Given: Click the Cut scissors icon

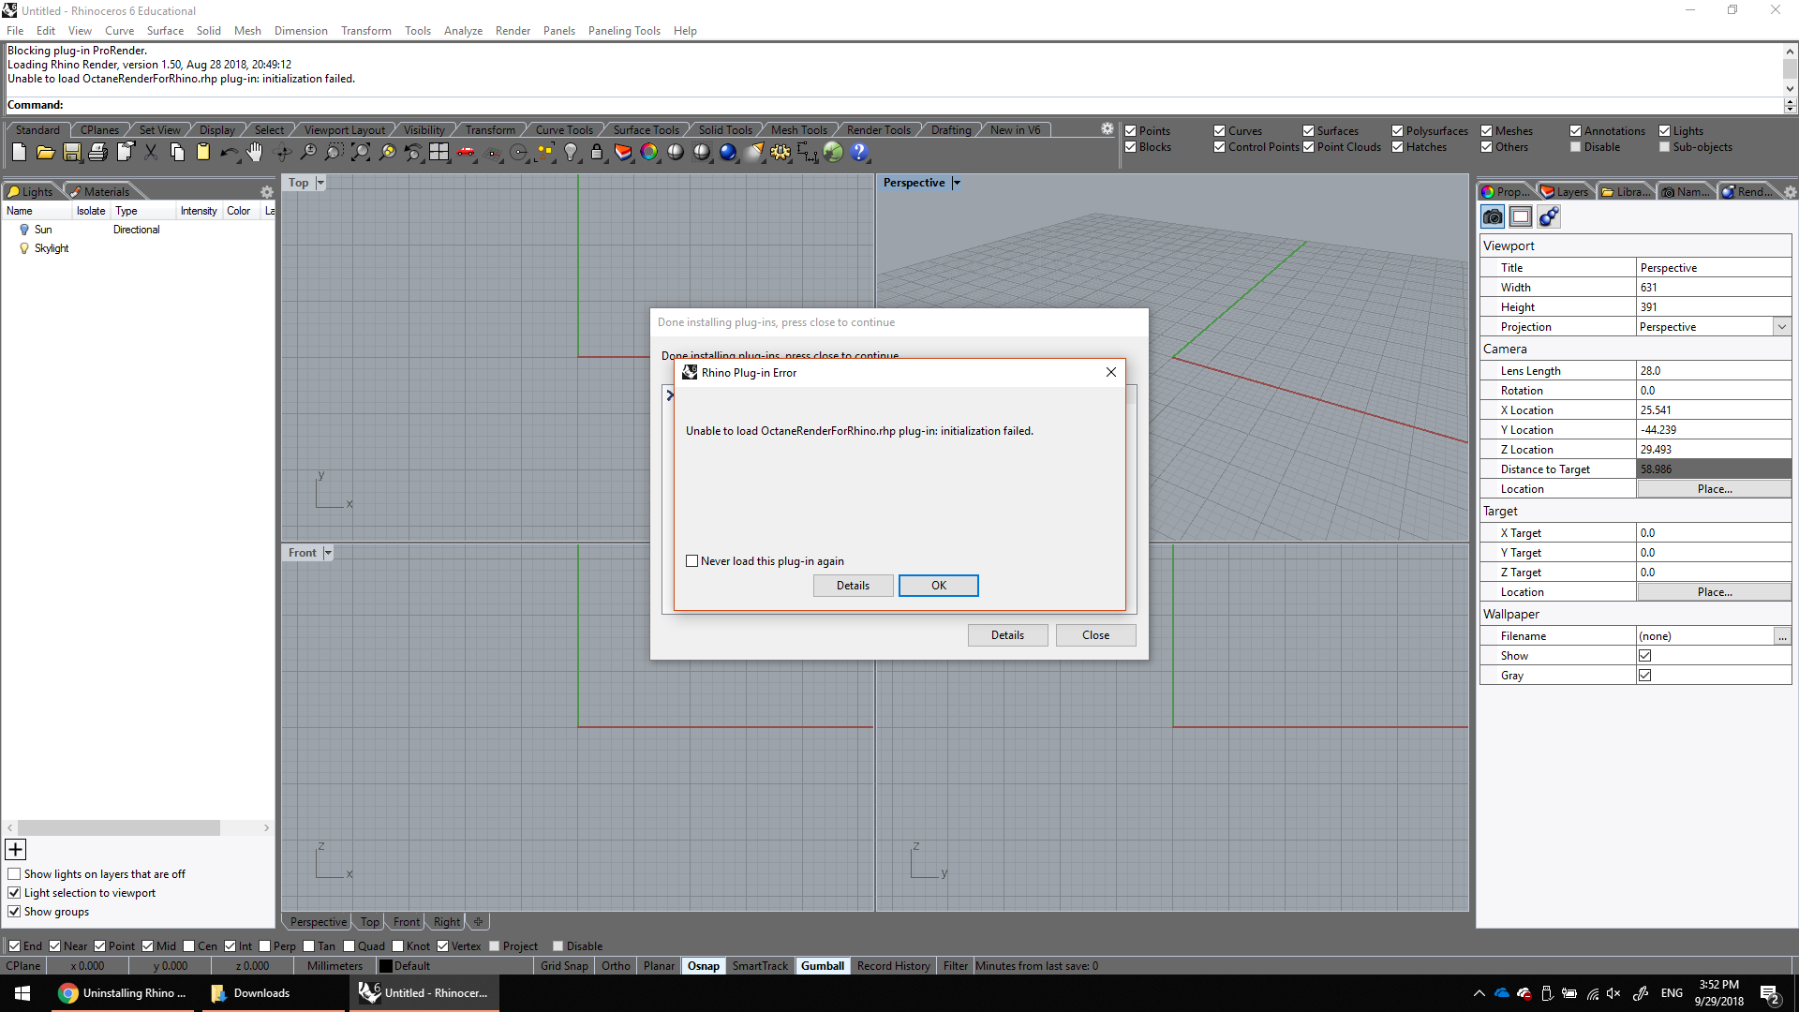Looking at the screenshot, I should point(150,153).
